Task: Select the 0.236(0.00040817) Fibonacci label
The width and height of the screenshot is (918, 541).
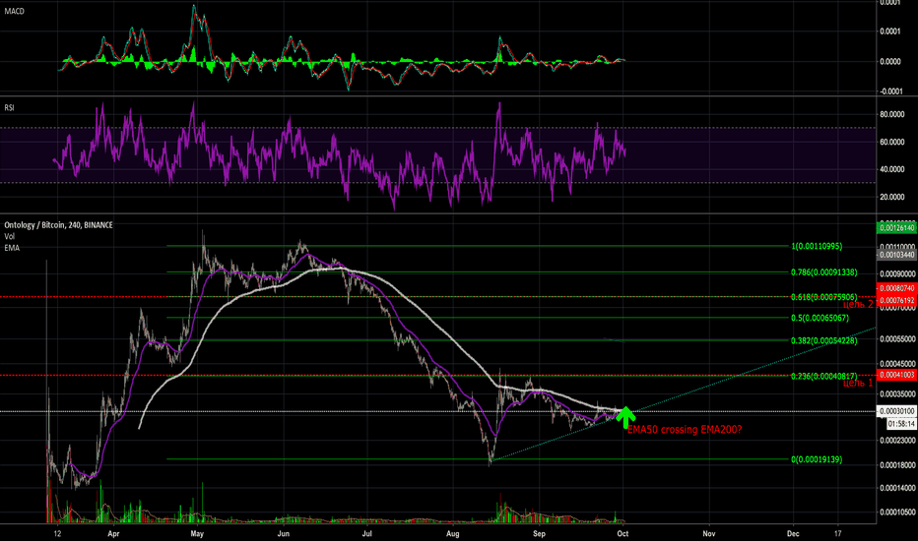Action: coord(823,376)
